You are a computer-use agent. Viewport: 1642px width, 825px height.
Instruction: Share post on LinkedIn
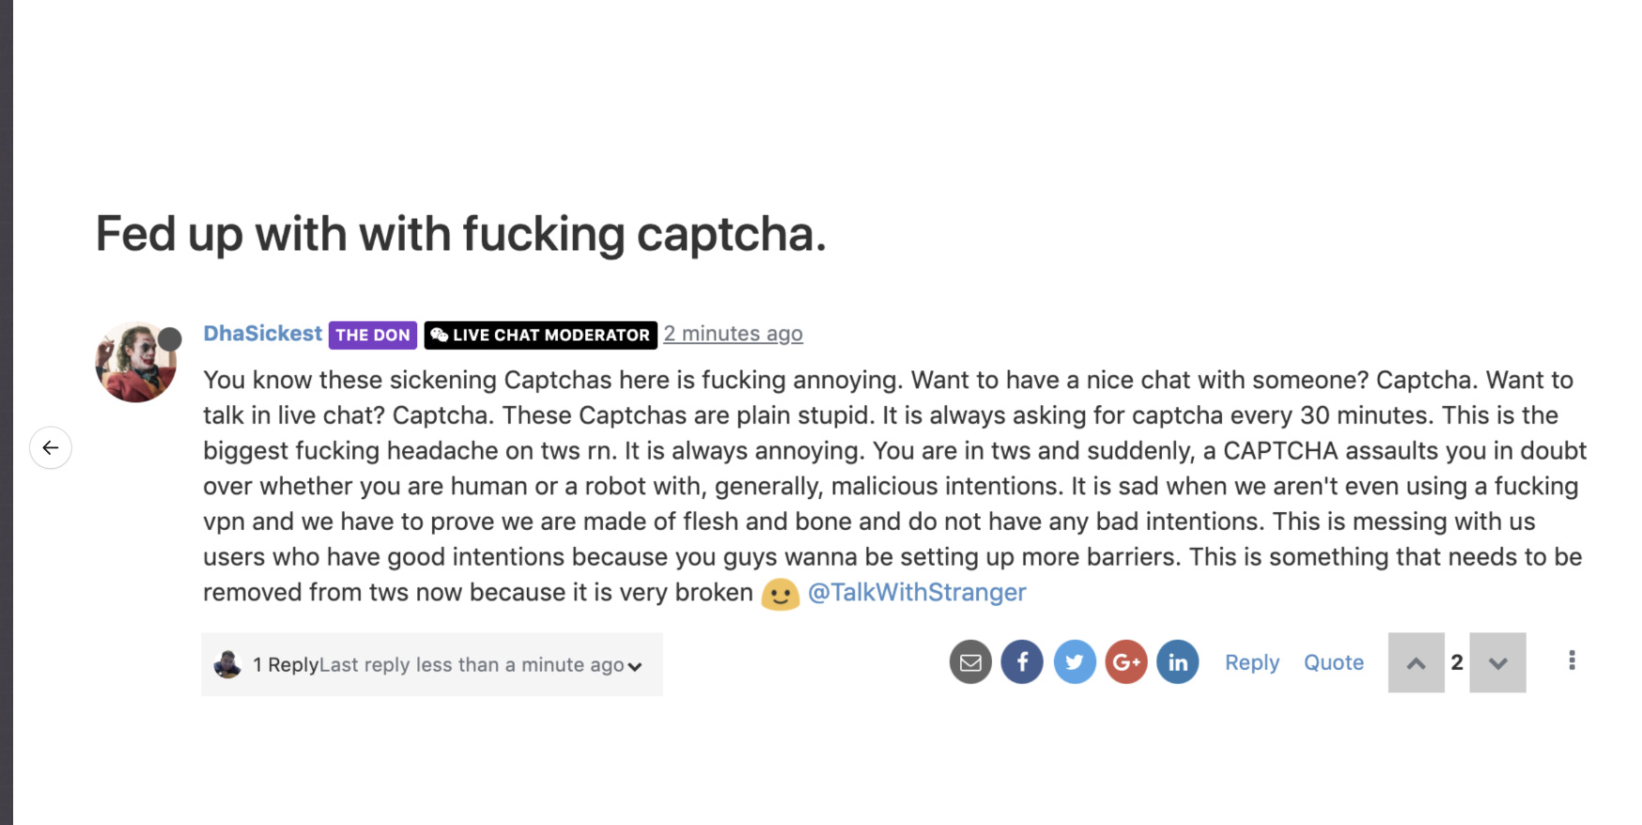pos(1178,662)
